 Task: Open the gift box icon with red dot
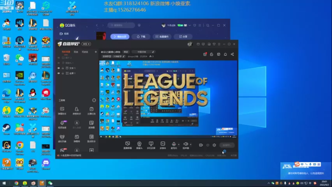pos(205,54)
